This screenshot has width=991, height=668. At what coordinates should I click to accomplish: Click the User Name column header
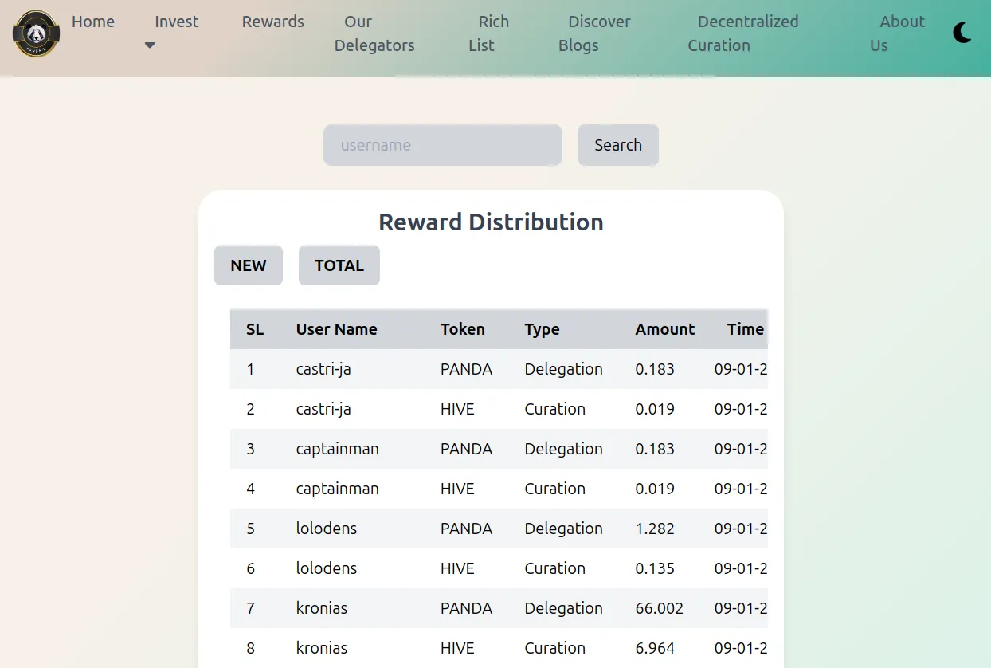(337, 329)
